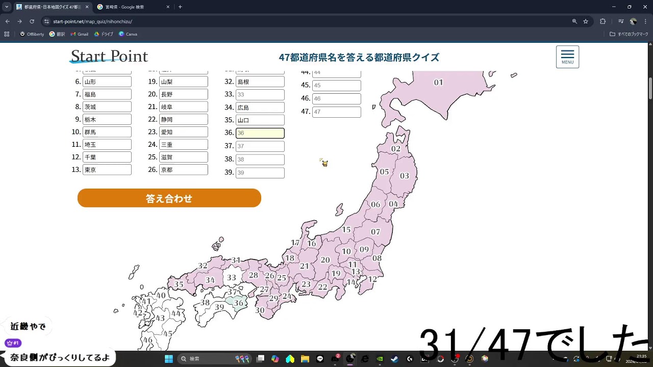Open Logitech G HUB on the taskbar

pyautogui.click(x=410, y=359)
